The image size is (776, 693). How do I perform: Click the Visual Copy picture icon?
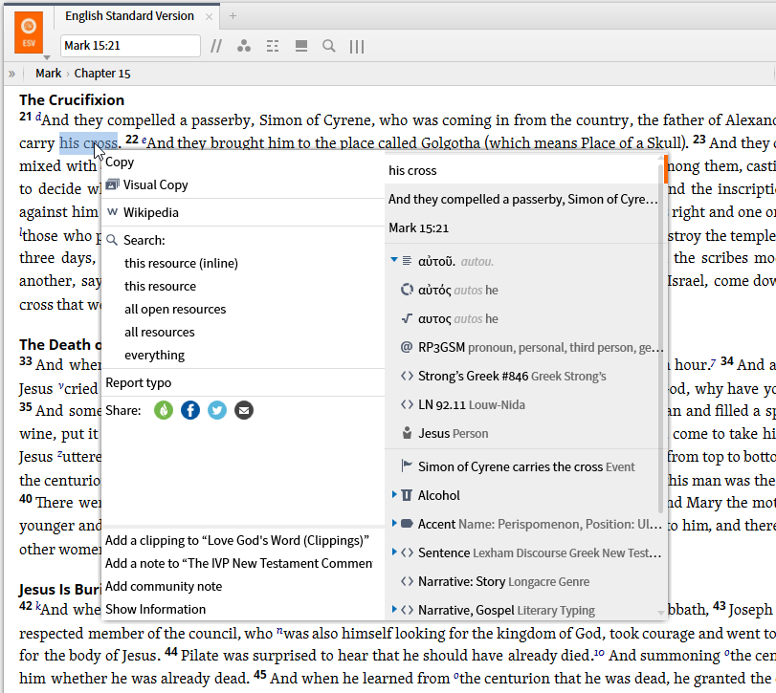[x=112, y=184]
